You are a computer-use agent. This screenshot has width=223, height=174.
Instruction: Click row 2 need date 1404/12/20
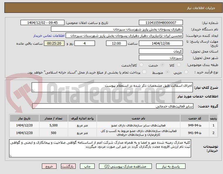(x=24, y=133)
